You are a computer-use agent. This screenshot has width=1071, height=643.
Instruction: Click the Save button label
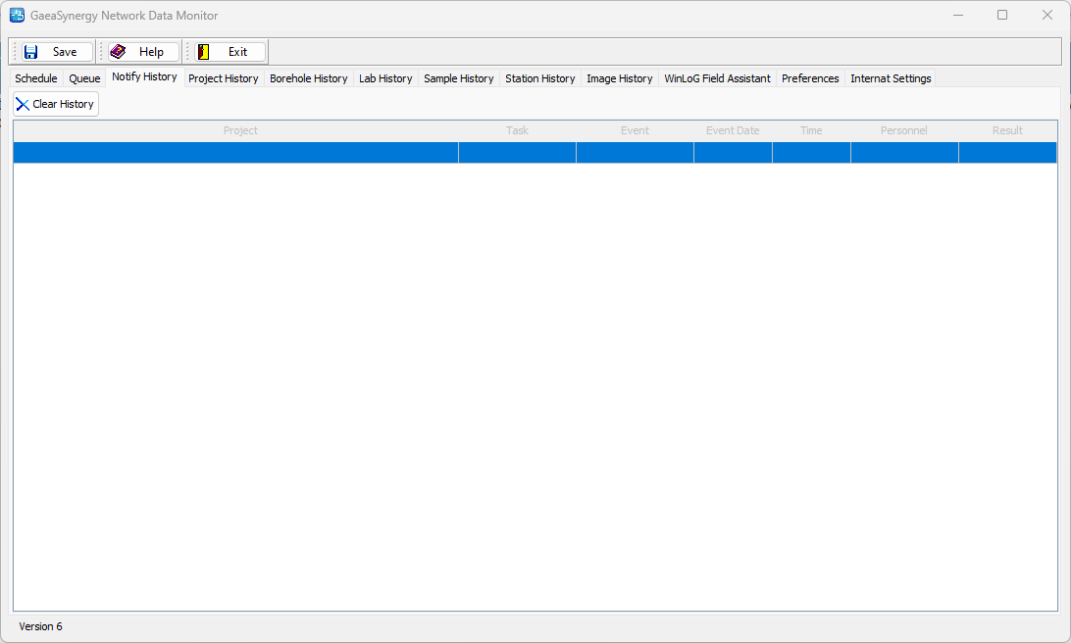point(65,52)
